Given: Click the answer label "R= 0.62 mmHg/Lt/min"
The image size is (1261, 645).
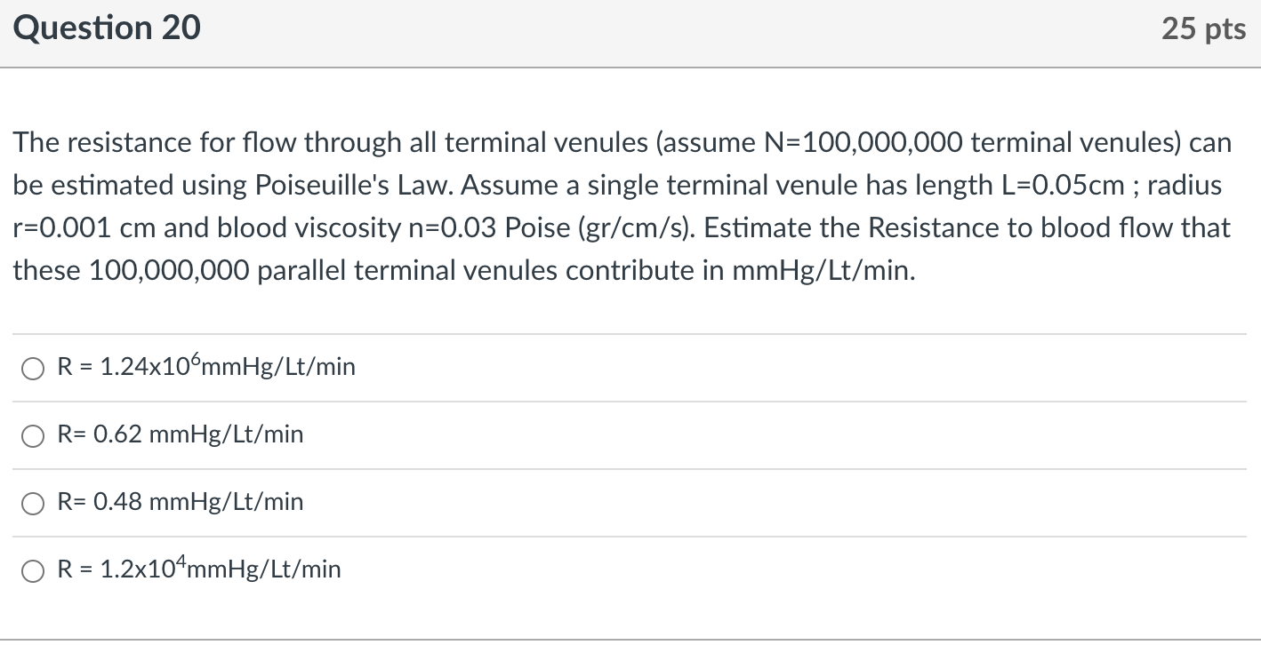Looking at the screenshot, I should pyautogui.click(x=180, y=434).
